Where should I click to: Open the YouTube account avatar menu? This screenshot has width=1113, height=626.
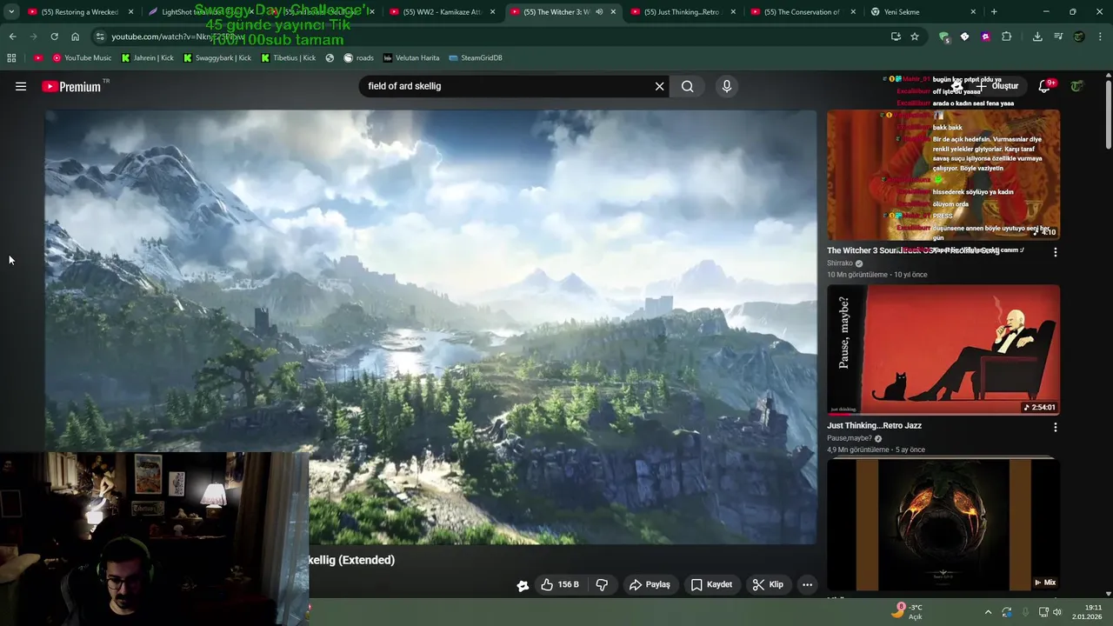tap(1076, 86)
